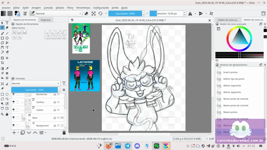Select the Line tool

pyautogui.click(x=7, y=33)
